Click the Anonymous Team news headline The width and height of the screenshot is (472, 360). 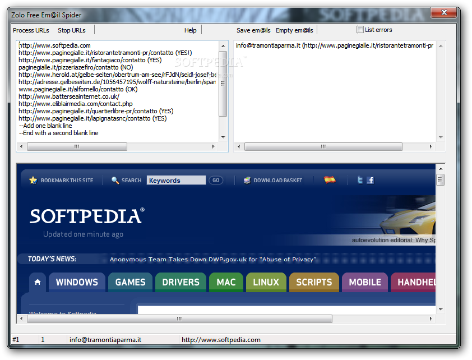pyautogui.click(x=213, y=259)
